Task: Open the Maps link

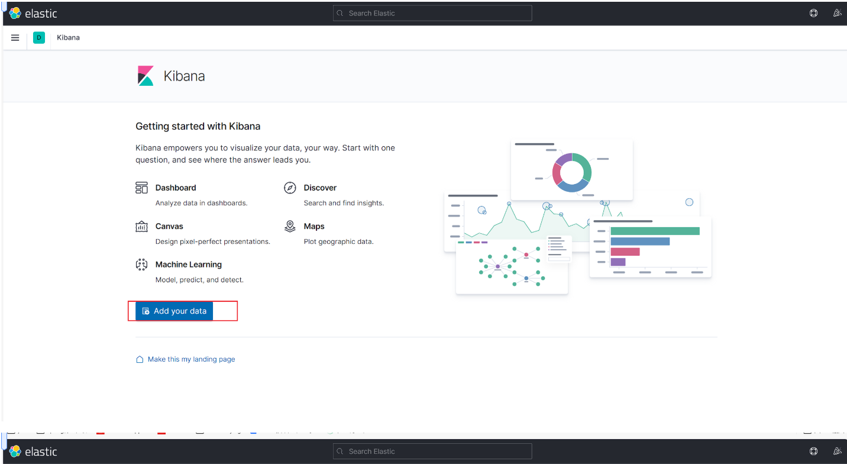Action: pyautogui.click(x=314, y=227)
